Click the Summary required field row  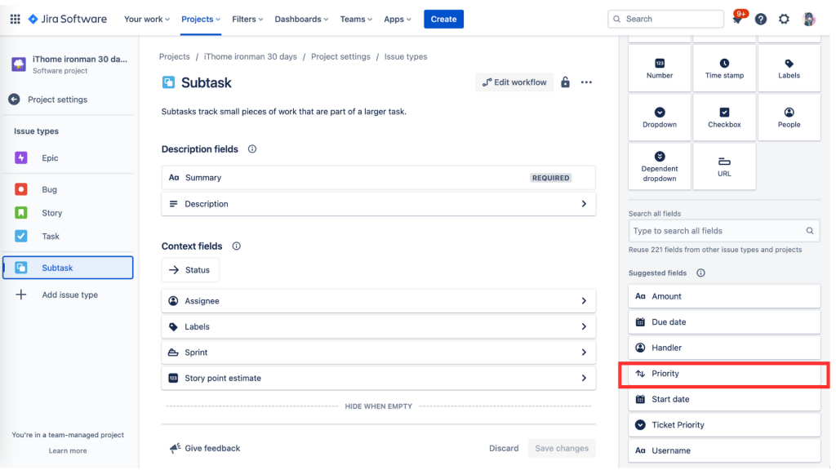click(x=379, y=178)
